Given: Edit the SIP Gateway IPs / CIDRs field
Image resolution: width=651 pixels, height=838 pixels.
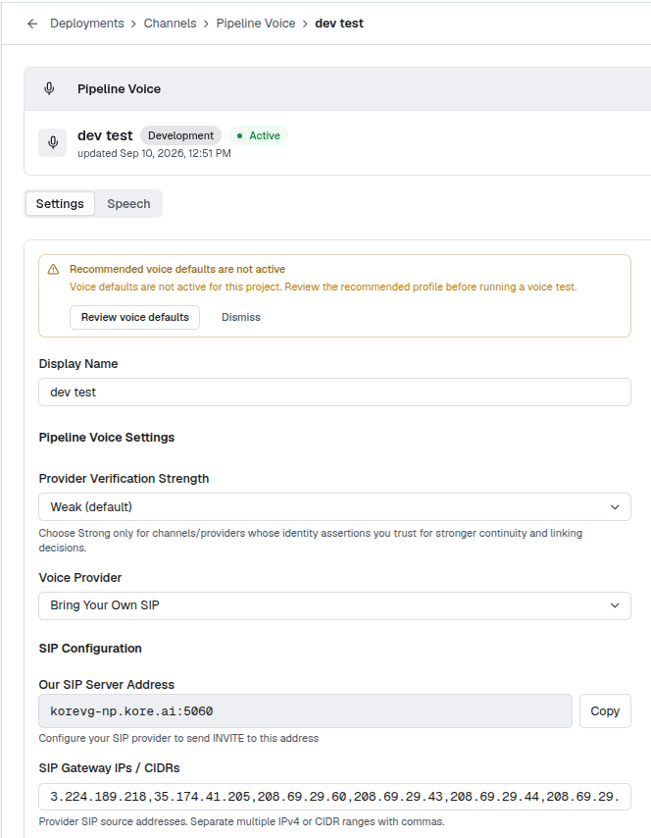Looking at the screenshot, I should (x=335, y=797).
